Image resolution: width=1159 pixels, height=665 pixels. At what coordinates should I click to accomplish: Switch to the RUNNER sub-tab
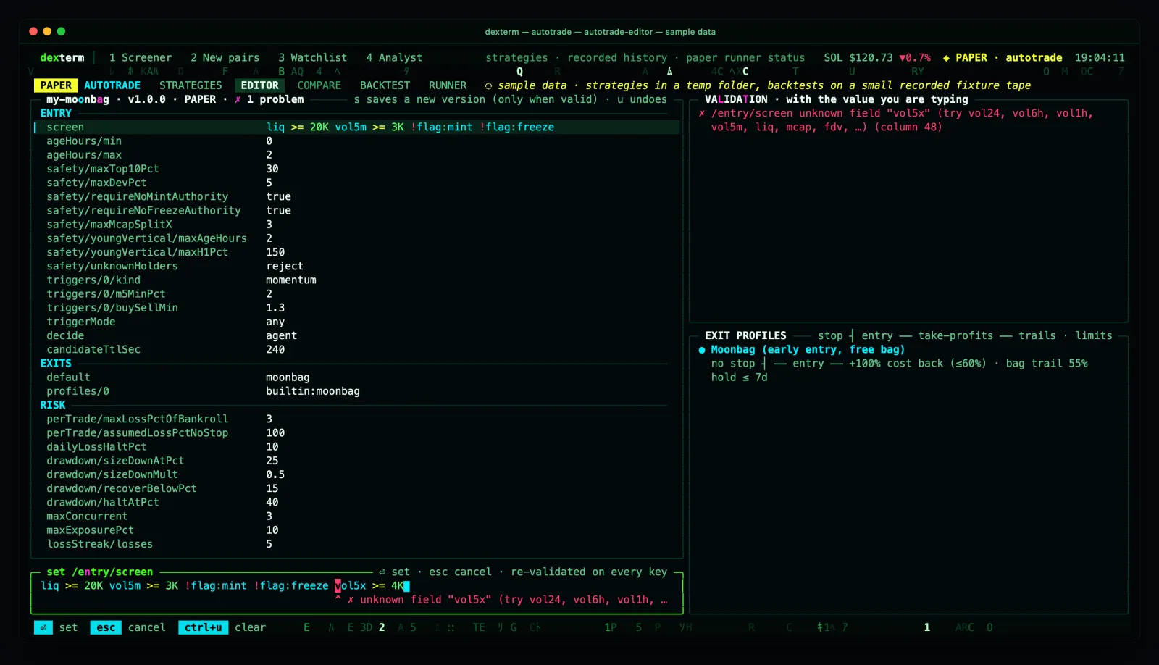pos(448,85)
